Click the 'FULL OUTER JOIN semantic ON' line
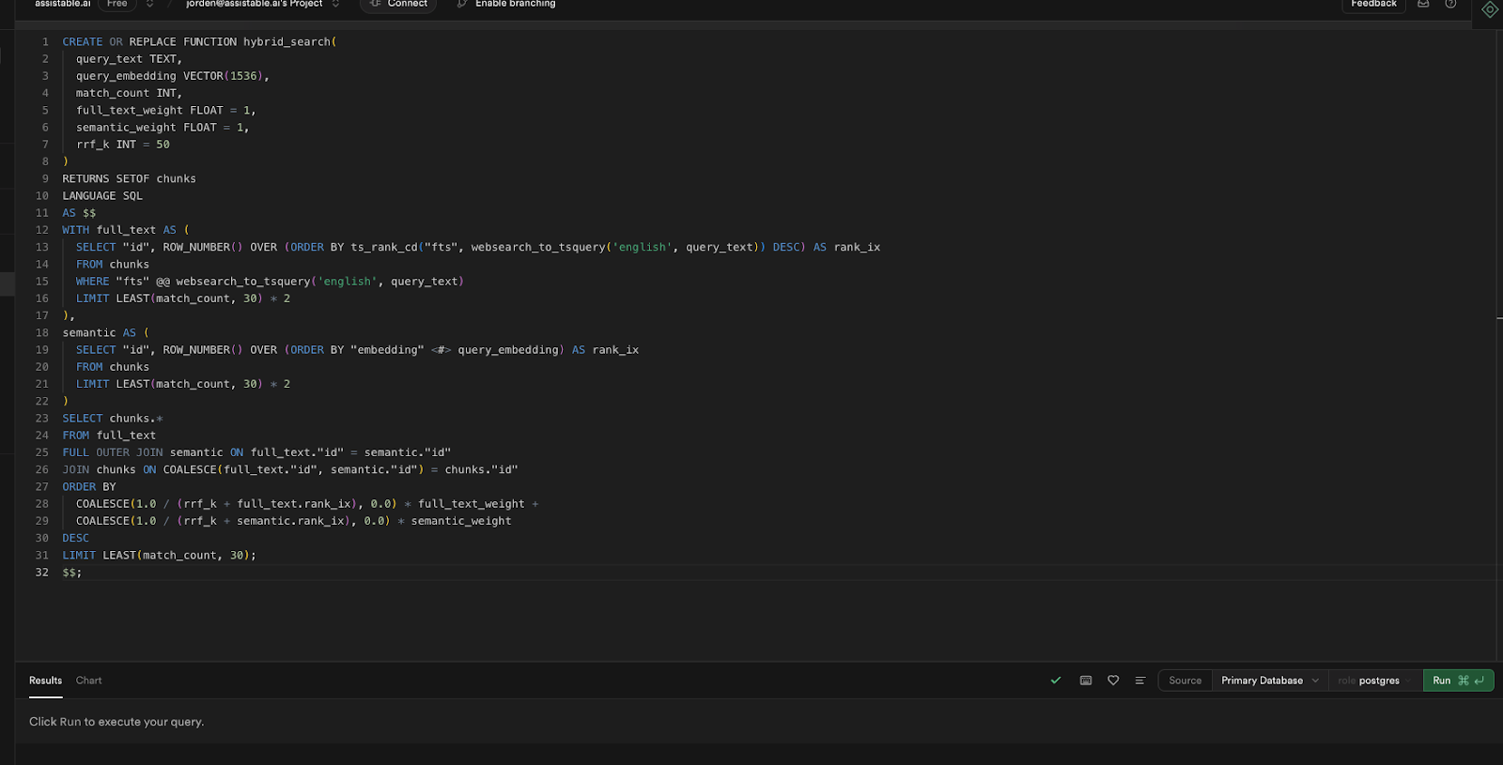The image size is (1503, 765). (x=256, y=452)
